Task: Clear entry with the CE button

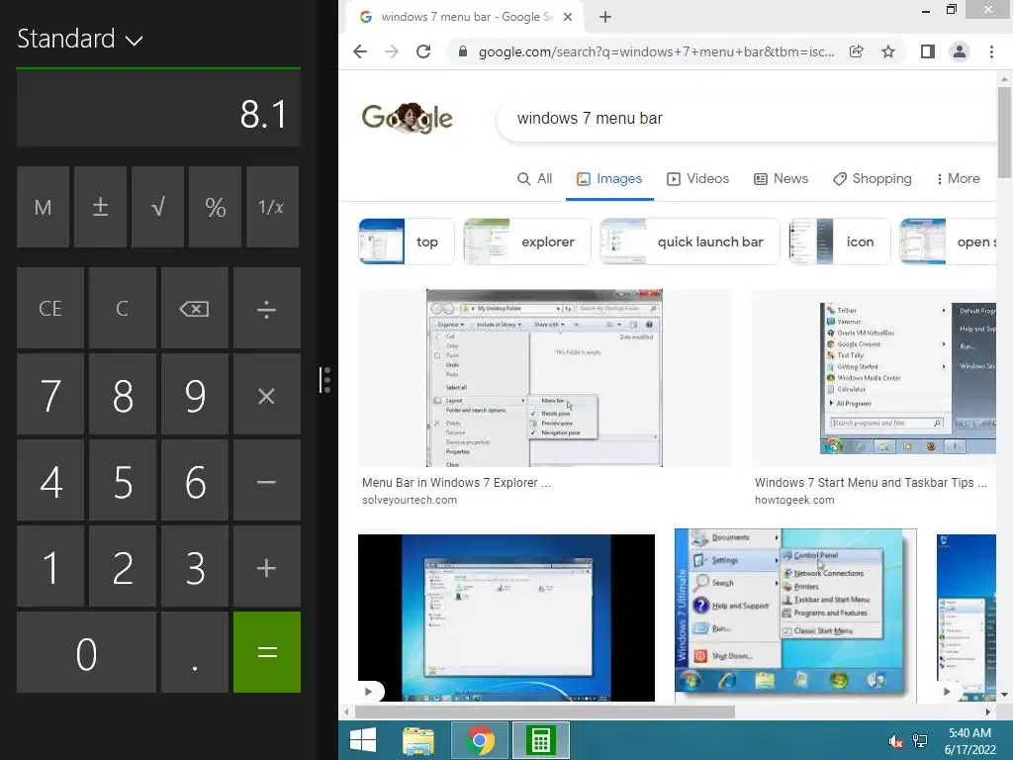Action: pos(50,309)
